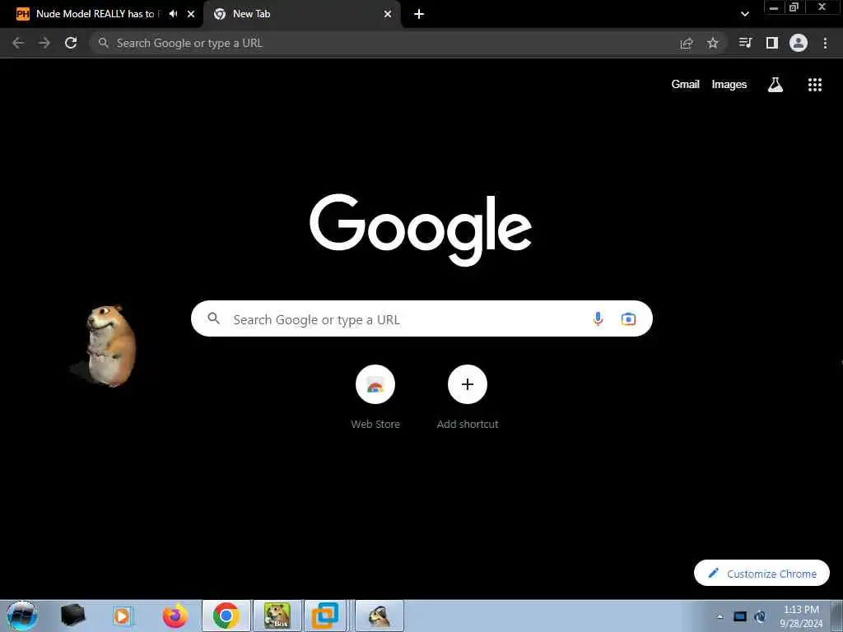Open the black box app in the taskbar
This screenshot has width=843, height=632.
(72, 616)
